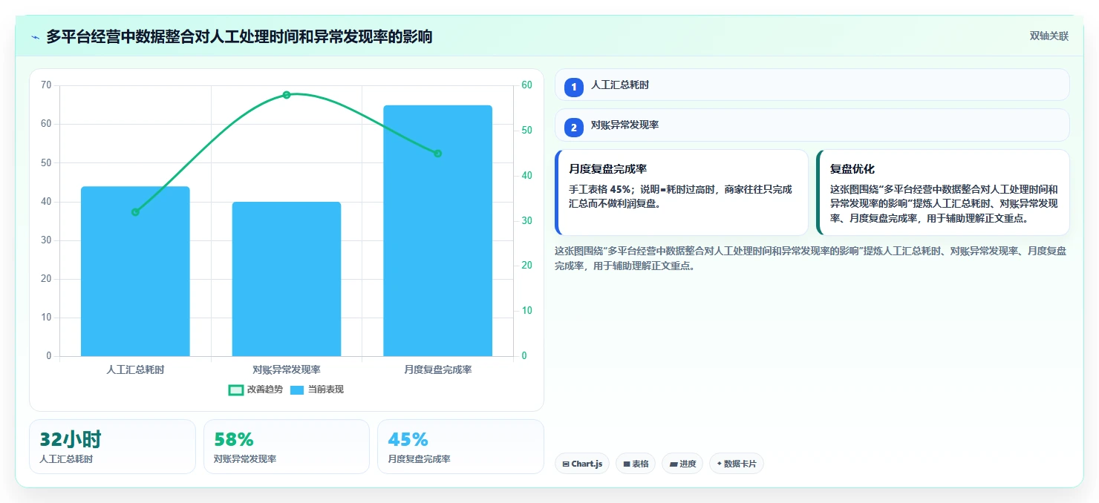Click the 人工汇总耗时 blue bar
The width and height of the screenshot is (1099, 503).
[135, 272]
